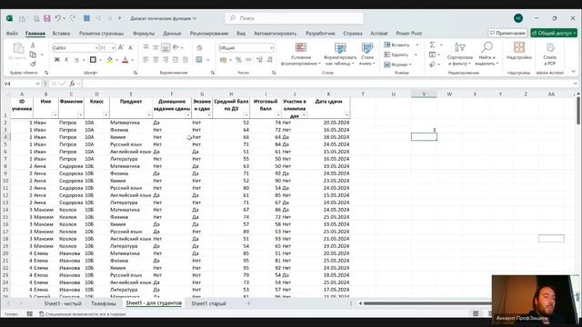Activate the Format Painter brush
This screenshot has height=327, width=582.
pyautogui.click(x=33, y=64)
